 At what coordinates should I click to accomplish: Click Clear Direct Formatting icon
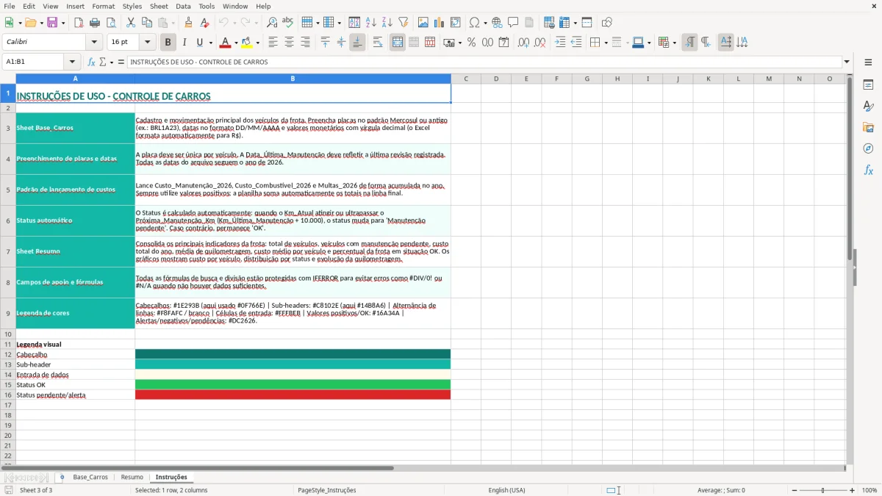(205, 23)
